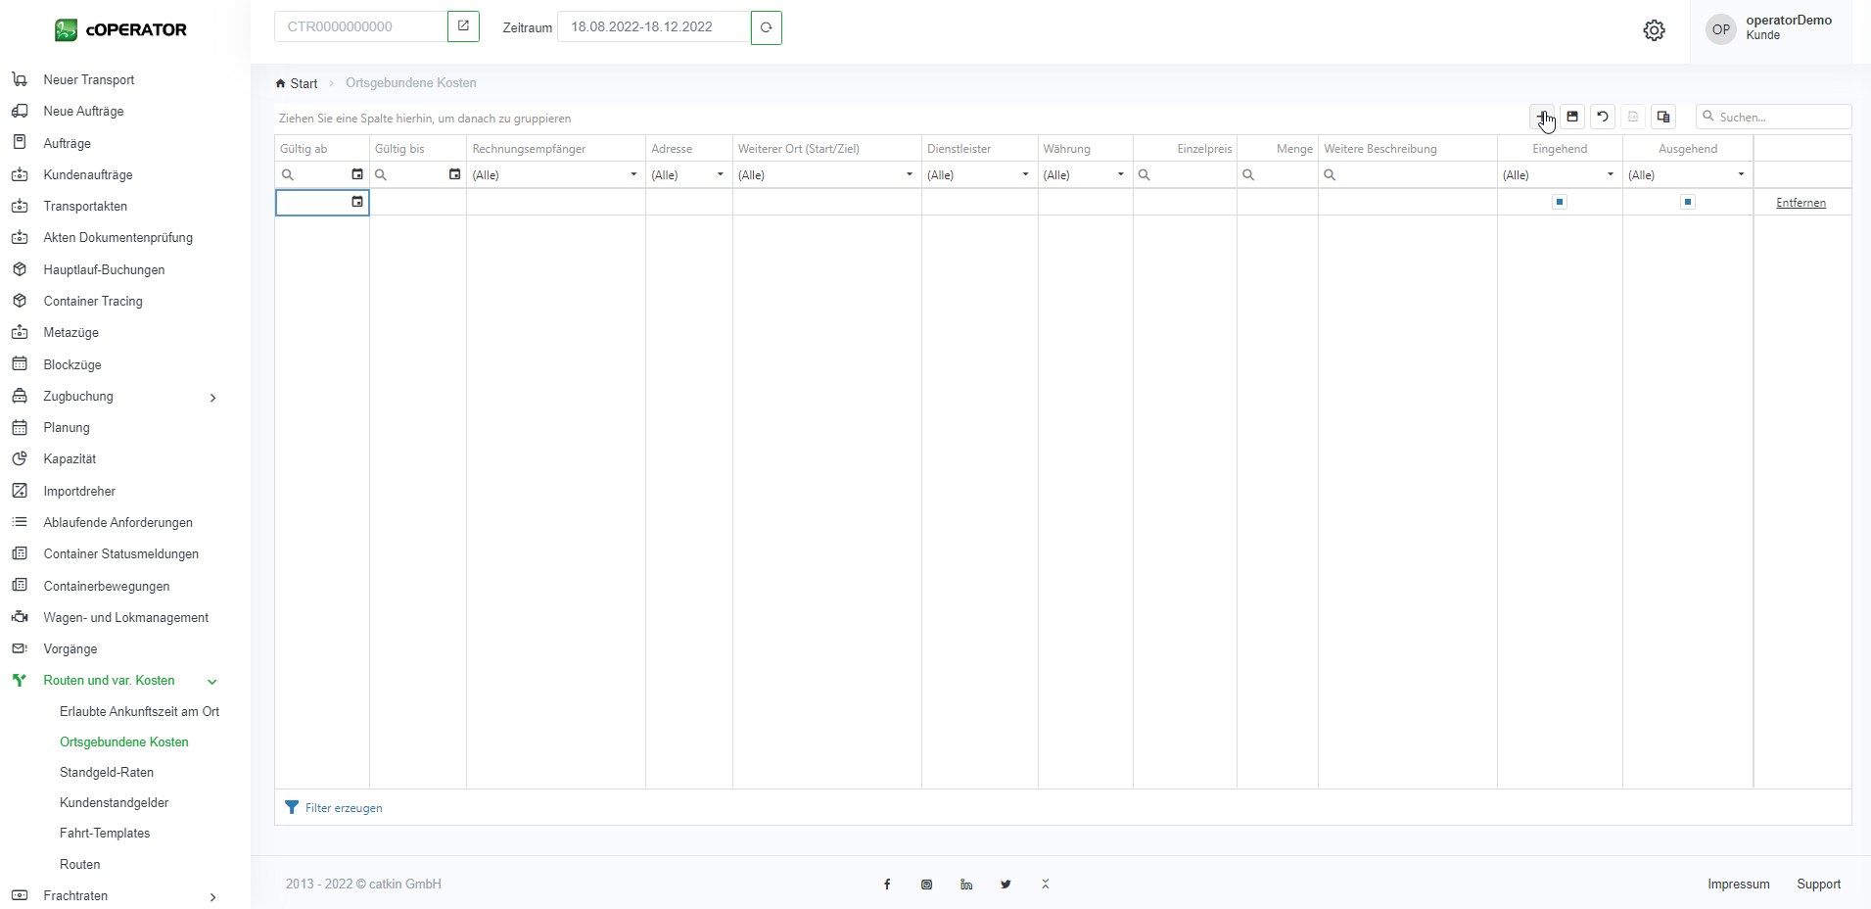This screenshot has height=909, width=1871.
Task: Click the add row plus icon
Action: tap(1542, 117)
